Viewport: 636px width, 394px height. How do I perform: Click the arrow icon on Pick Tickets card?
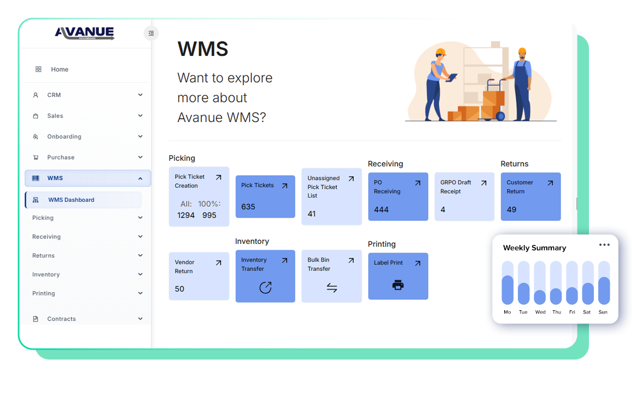tap(285, 186)
